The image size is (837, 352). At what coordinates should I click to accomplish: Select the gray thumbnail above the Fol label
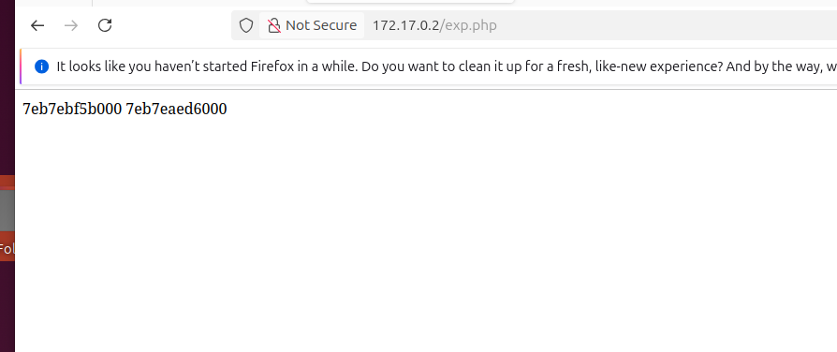[x=7, y=211]
